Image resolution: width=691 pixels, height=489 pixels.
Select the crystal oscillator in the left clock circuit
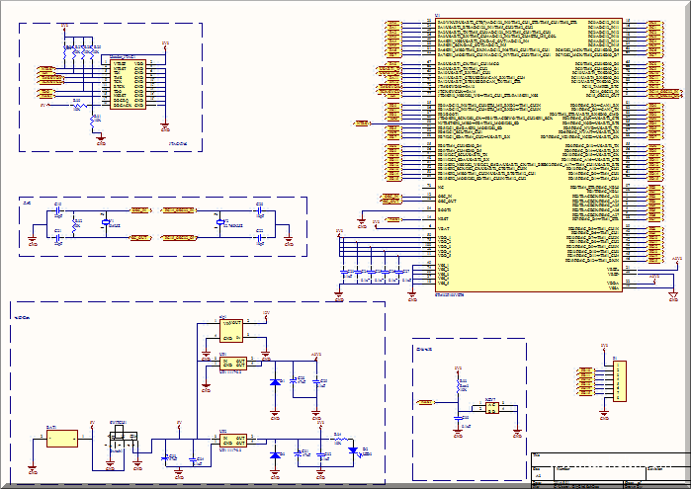click(x=107, y=223)
